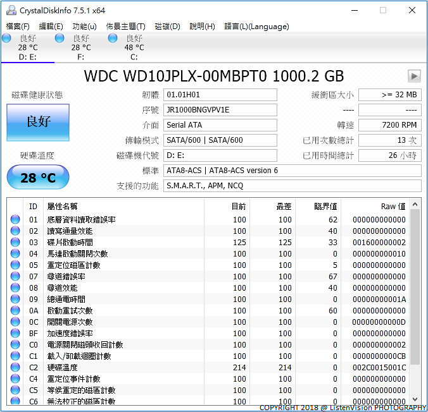Click the attribute list scrollbar thumb
Image resolution: width=428 pixels, height=412 pixels.
coord(415,287)
